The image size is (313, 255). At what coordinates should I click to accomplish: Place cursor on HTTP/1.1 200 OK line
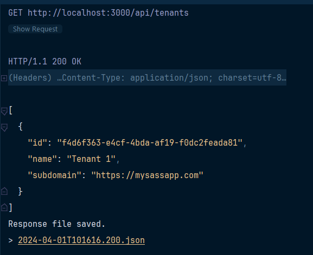coord(44,61)
